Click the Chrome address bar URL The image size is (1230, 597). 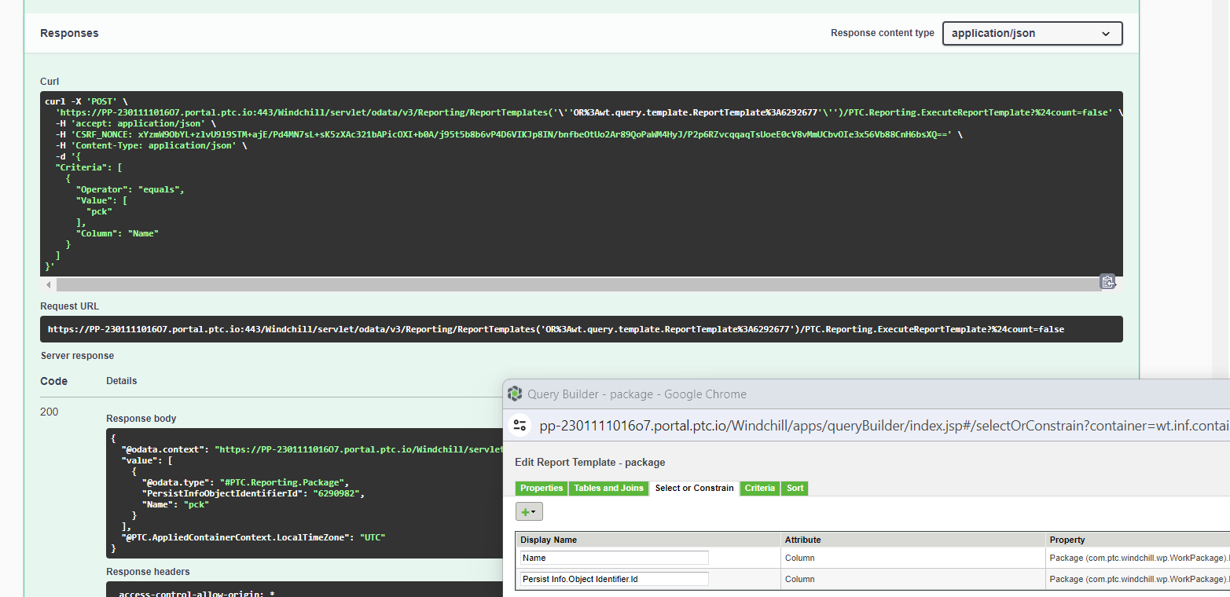pyautogui.click(x=786, y=424)
